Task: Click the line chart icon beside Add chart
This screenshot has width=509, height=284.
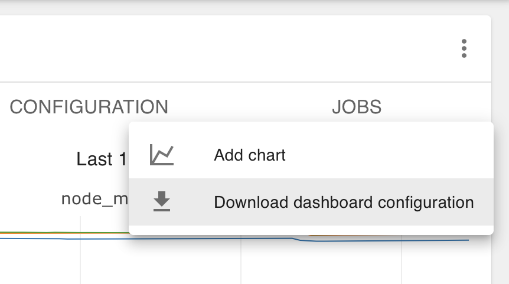Action: point(162,155)
